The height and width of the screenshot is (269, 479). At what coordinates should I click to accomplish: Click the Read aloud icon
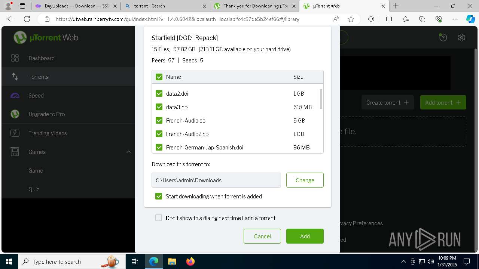tap(336, 19)
